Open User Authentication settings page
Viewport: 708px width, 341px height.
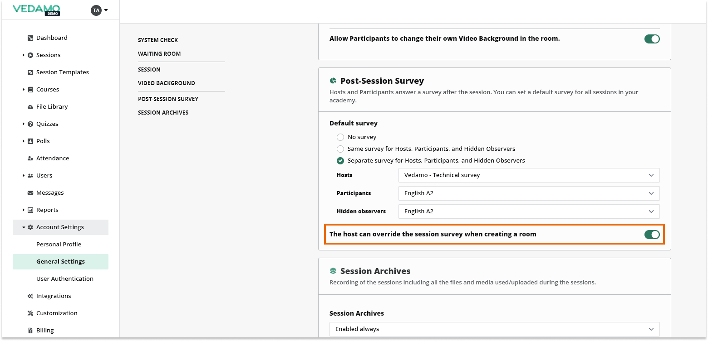(65, 279)
